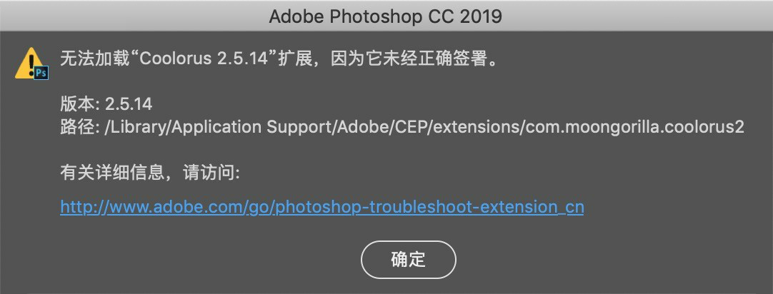Open the photoshop-troubleshoot-extension_cn link
This screenshot has height=294, width=773.
322,207
